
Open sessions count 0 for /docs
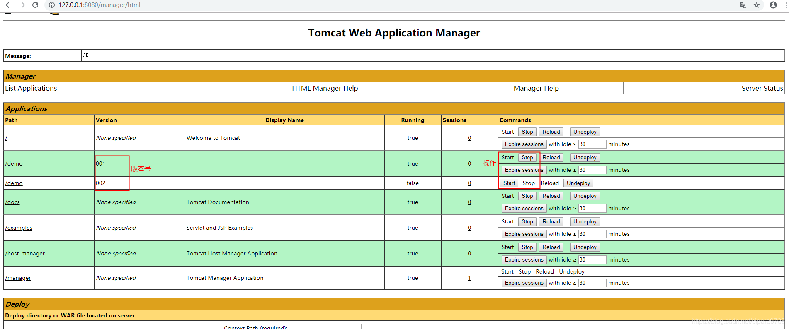[x=469, y=202]
